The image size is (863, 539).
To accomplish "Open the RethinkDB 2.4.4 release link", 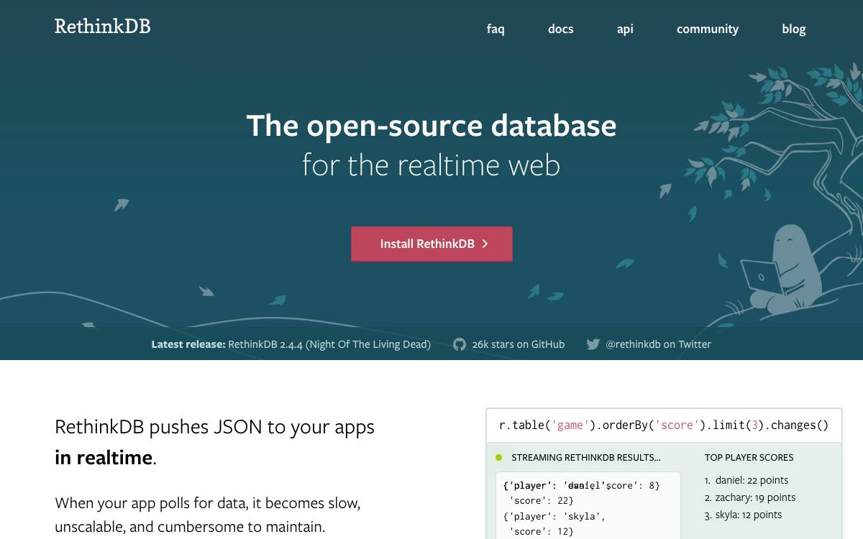I will tap(329, 344).
